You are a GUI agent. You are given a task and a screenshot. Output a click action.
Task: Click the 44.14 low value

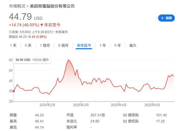tap(39, 127)
